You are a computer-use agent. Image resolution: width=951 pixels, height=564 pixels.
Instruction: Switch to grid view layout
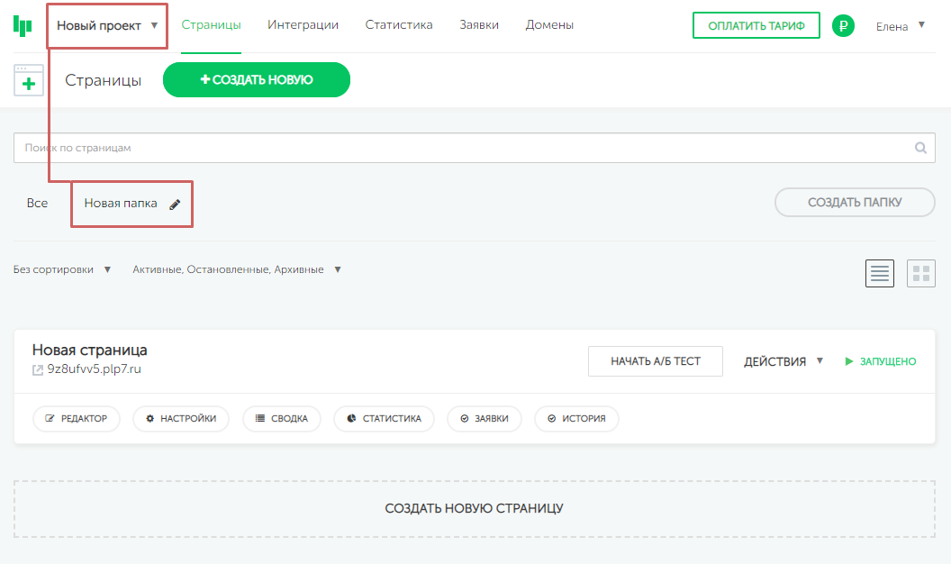tap(921, 274)
